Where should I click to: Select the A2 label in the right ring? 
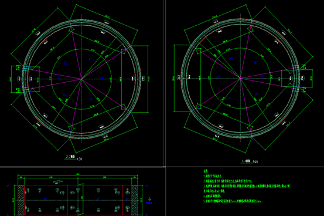(x=219, y=77)
